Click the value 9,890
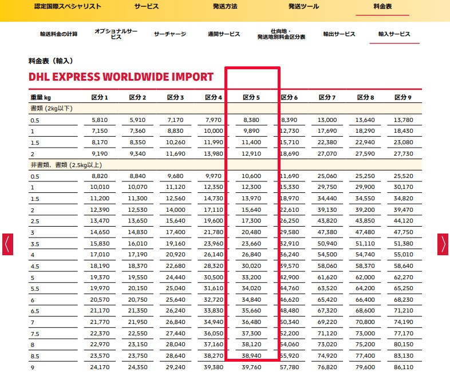 click(251, 131)
